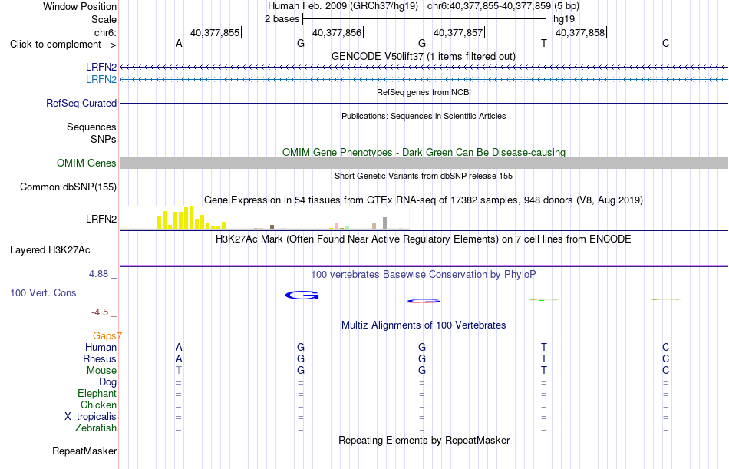Click the OMIM Gene Phenotypes track title
Image resolution: width=729 pixels, height=469 pixels.
click(x=424, y=153)
